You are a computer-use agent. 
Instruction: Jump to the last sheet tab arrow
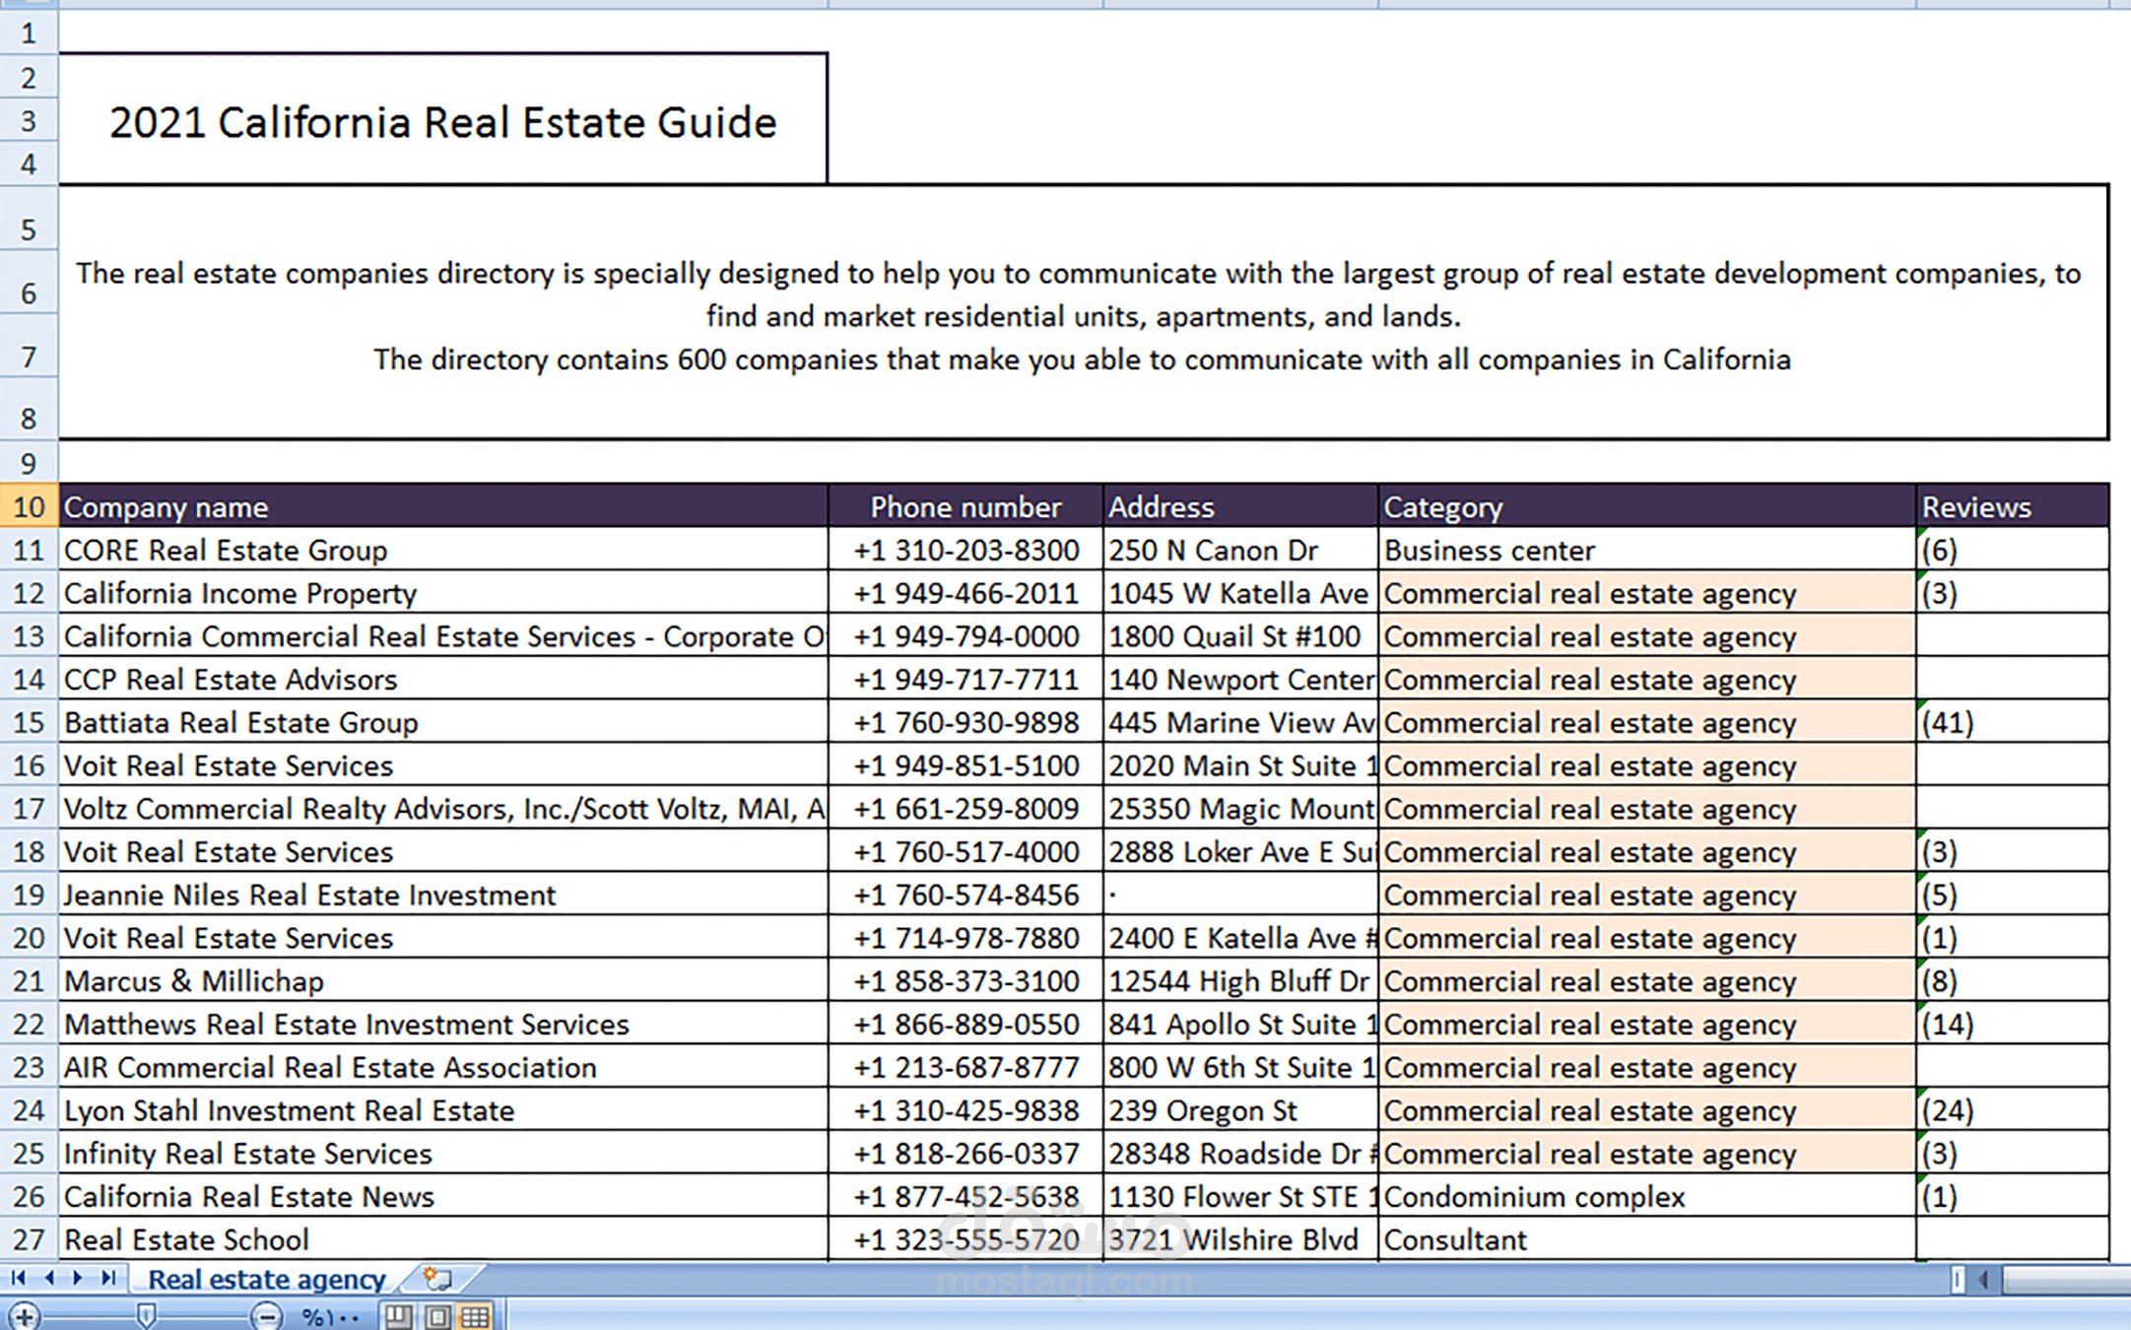[108, 1279]
